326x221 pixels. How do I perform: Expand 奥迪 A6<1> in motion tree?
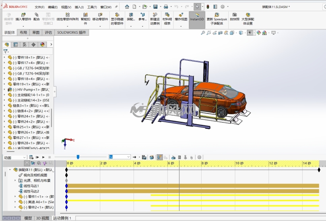pos(15,202)
